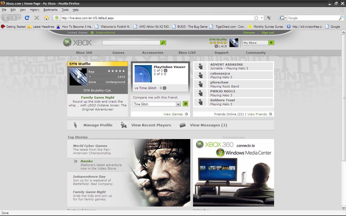Open the View Messages envelope icon
The width and height of the screenshot is (346, 216).
click(x=183, y=125)
